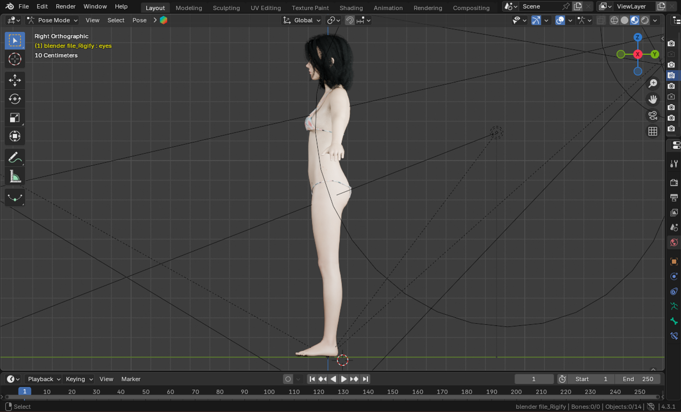681x412 pixels.
Task: Open the Pose Mode dropdown
Action: coord(52,20)
